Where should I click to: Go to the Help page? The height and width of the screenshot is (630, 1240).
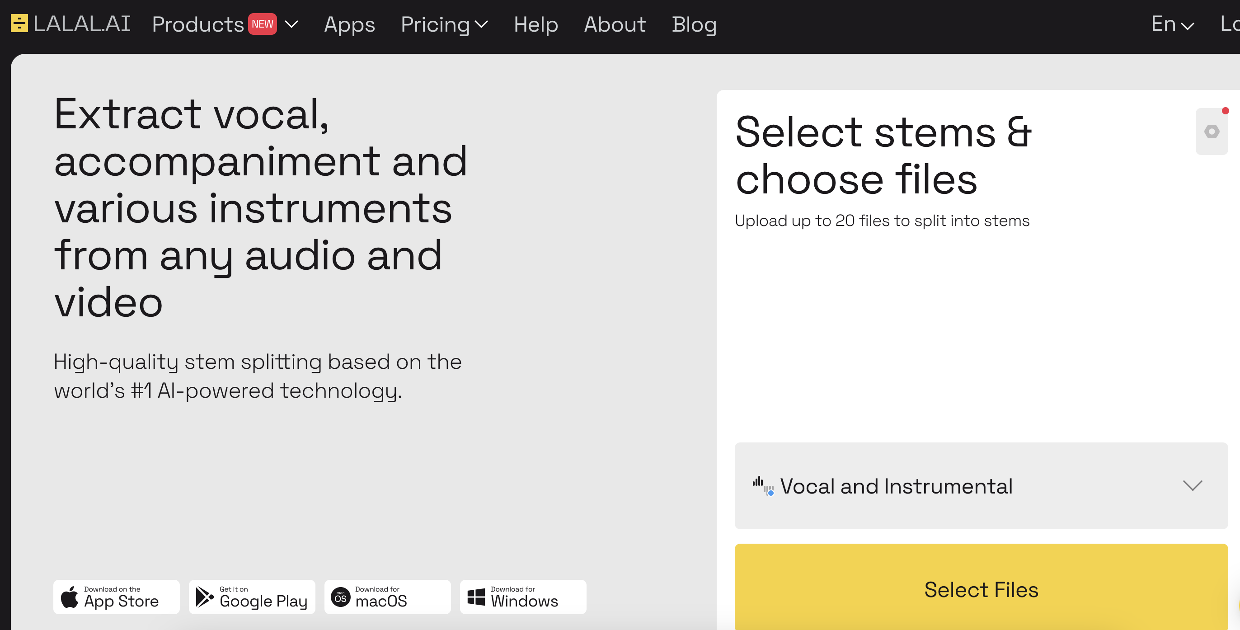point(536,24)
